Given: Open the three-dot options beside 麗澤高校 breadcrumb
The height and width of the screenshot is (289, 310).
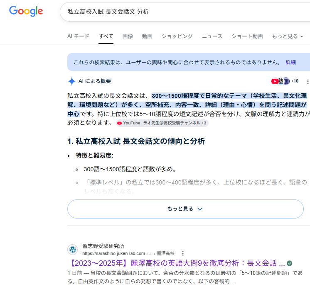Looking at the screenshot, I should (183, 253).
